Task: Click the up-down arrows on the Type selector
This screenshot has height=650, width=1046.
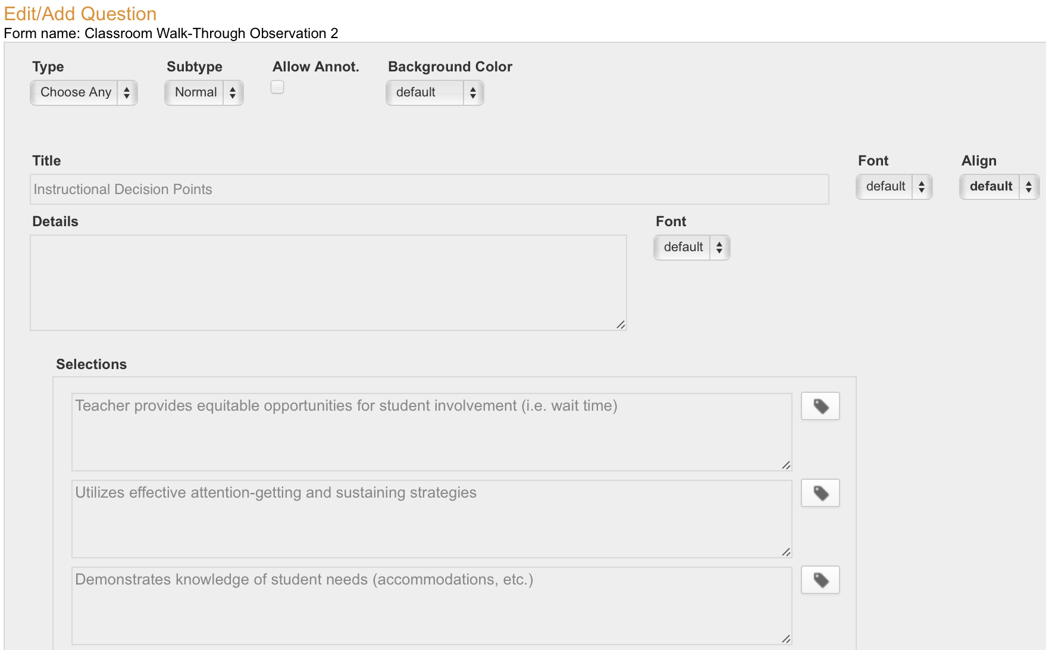Action: 127,92
